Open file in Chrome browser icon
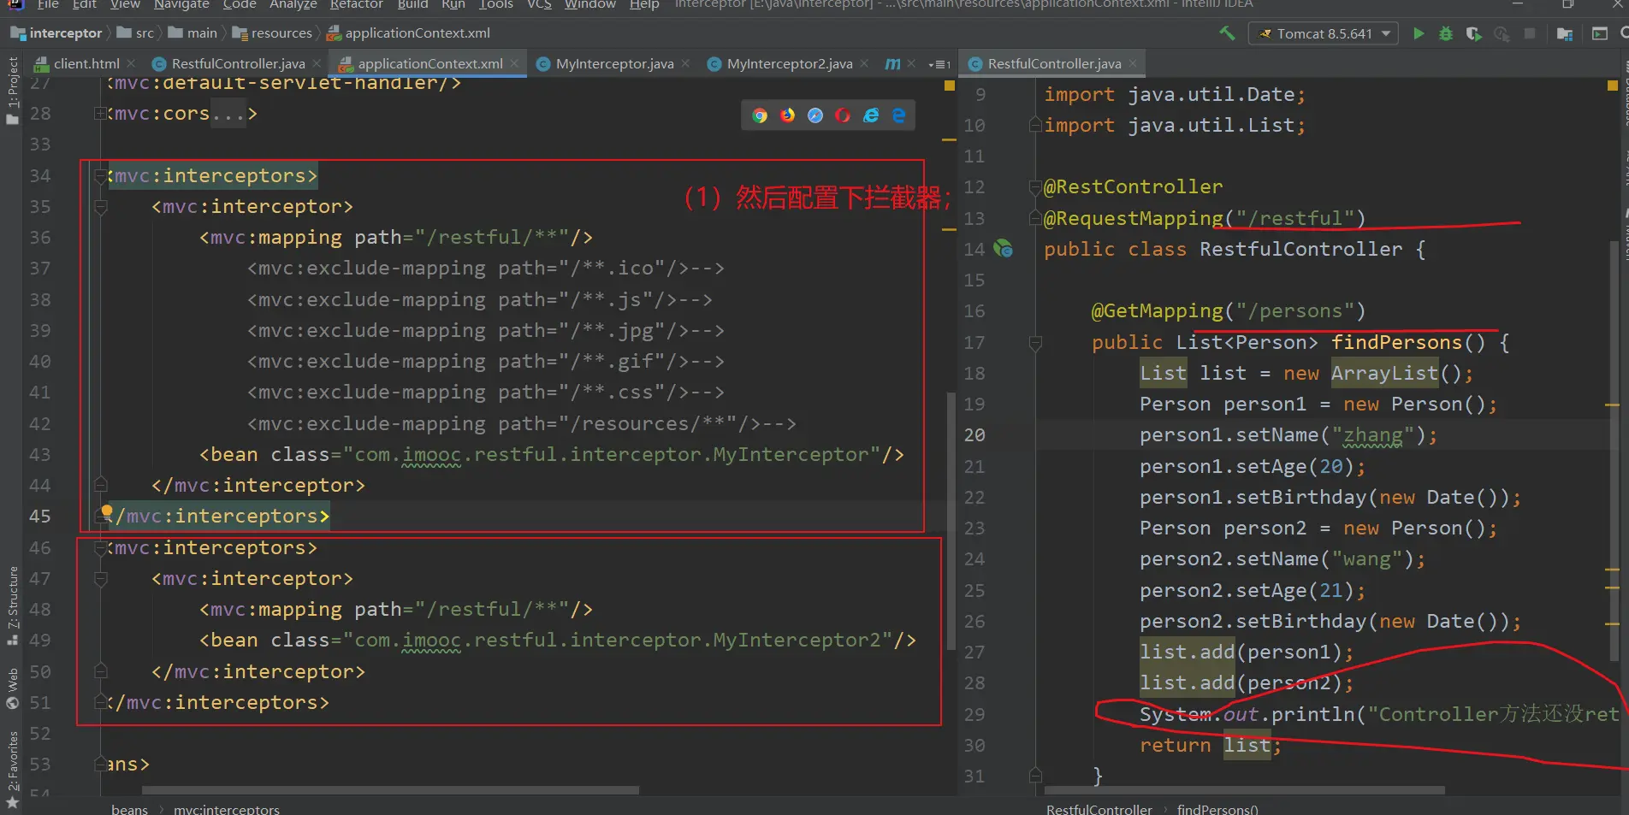The width and height of the screenshot is (1629, 815). pos(760,115)
